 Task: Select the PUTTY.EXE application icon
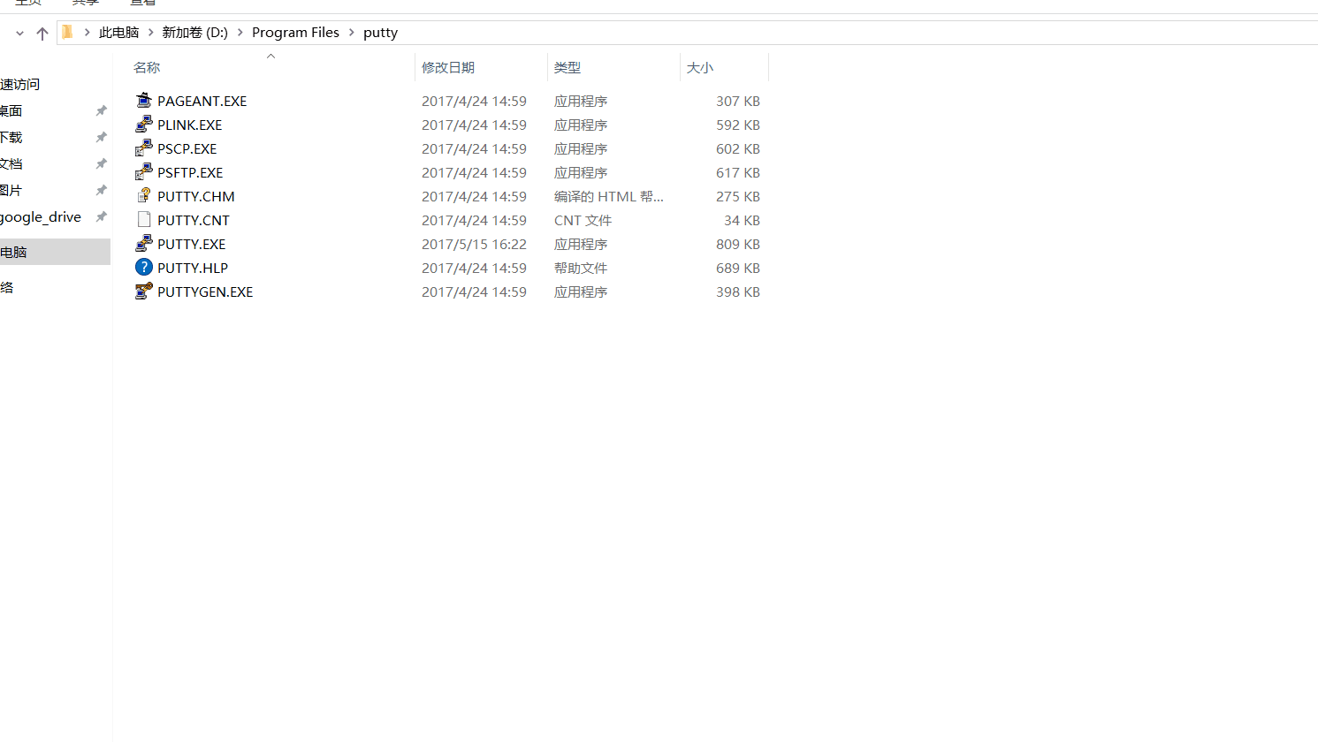(x=144, y=243)
